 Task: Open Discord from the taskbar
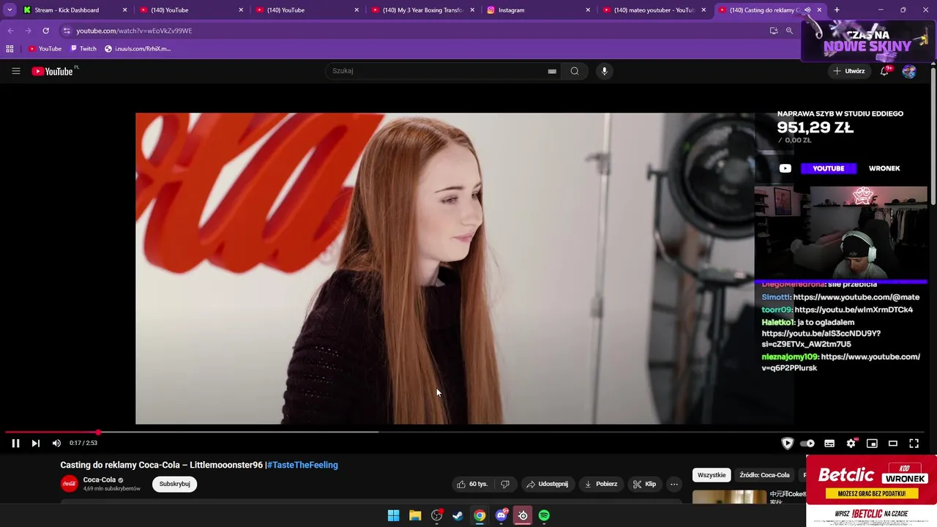tap(501, 515)
